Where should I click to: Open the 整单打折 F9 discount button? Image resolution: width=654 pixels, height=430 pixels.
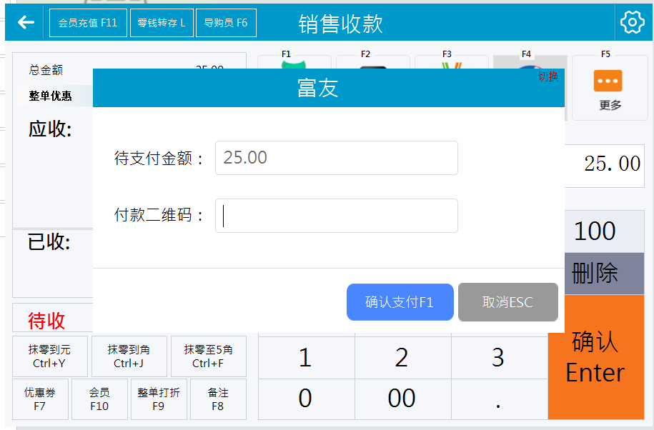point(159,399)
